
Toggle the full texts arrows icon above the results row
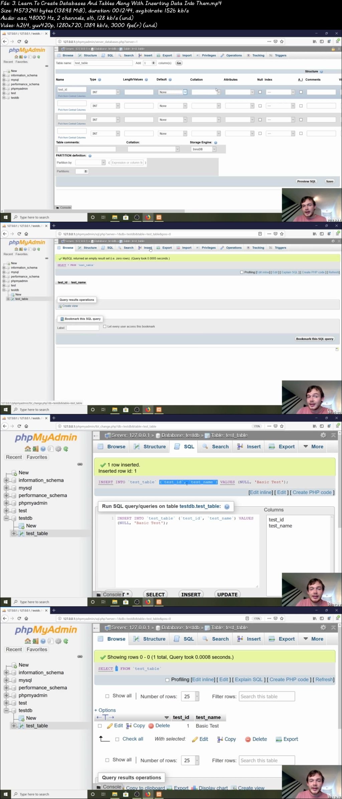pyautogui.click(x=105, y=717)
